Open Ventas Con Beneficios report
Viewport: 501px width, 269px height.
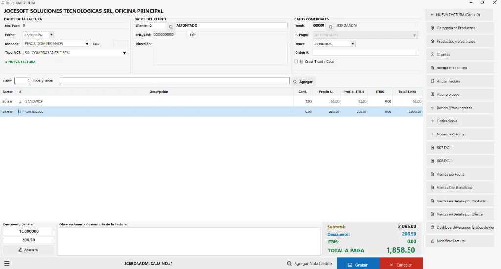[460, 188]
